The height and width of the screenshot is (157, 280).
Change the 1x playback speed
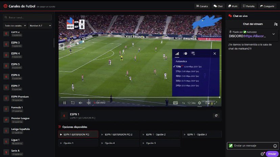183,103
